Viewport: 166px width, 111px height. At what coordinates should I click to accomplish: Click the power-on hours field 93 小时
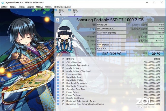(156, 41)
